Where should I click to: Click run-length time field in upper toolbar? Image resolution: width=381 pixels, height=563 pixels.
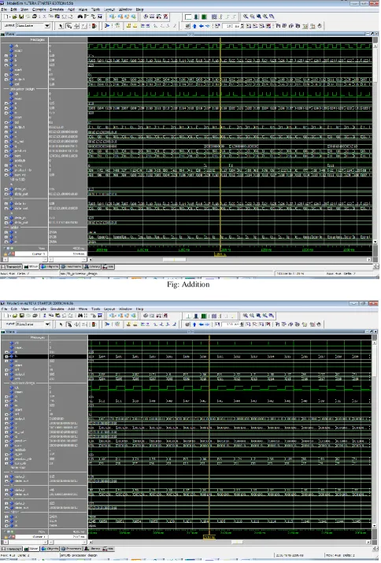point(231,26)
